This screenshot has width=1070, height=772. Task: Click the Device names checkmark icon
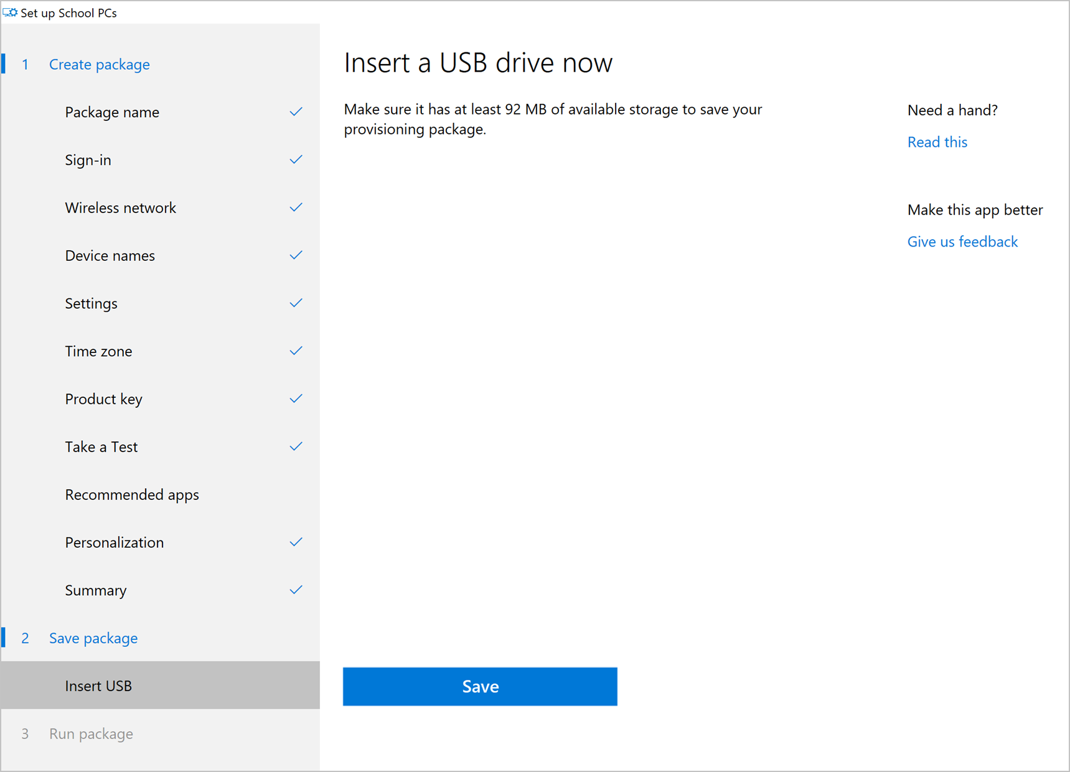296,255
